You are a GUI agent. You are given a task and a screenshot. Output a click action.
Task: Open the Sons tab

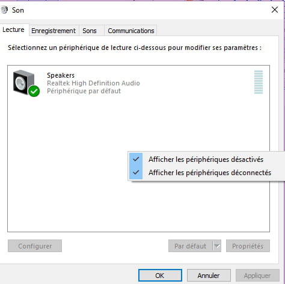[90, 31]
